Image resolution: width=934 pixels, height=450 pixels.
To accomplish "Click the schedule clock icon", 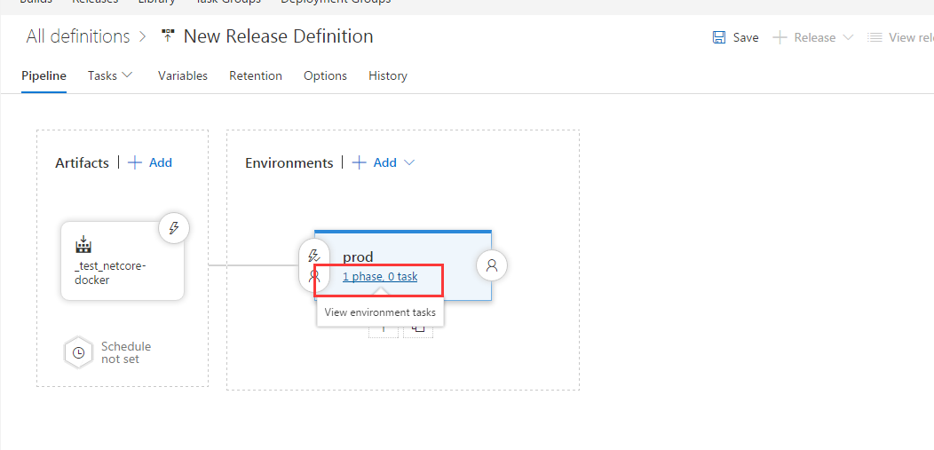I will (x=78, y=352).
